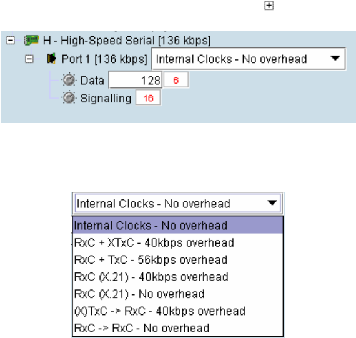Image resolution: width=356 pixels, height=338 pixels.
Task: Select the Signalling tree row label
Action: (x=106, y=99)
